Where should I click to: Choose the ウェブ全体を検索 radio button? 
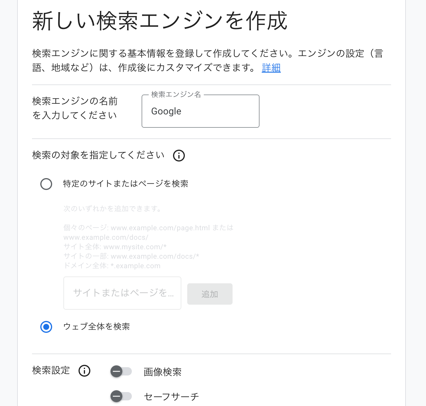(x=46, y=327)
